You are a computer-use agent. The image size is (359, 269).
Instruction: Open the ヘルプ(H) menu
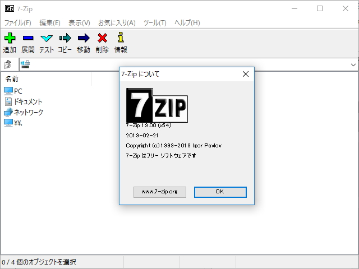[187, 23]
